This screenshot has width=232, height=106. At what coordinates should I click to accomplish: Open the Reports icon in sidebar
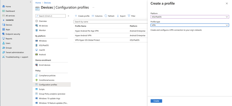point(4,39)
